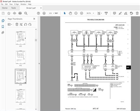This screenshot has width=140, height=111.
Task: Collapse the navigation pane arrow
Action: (39, 64)
